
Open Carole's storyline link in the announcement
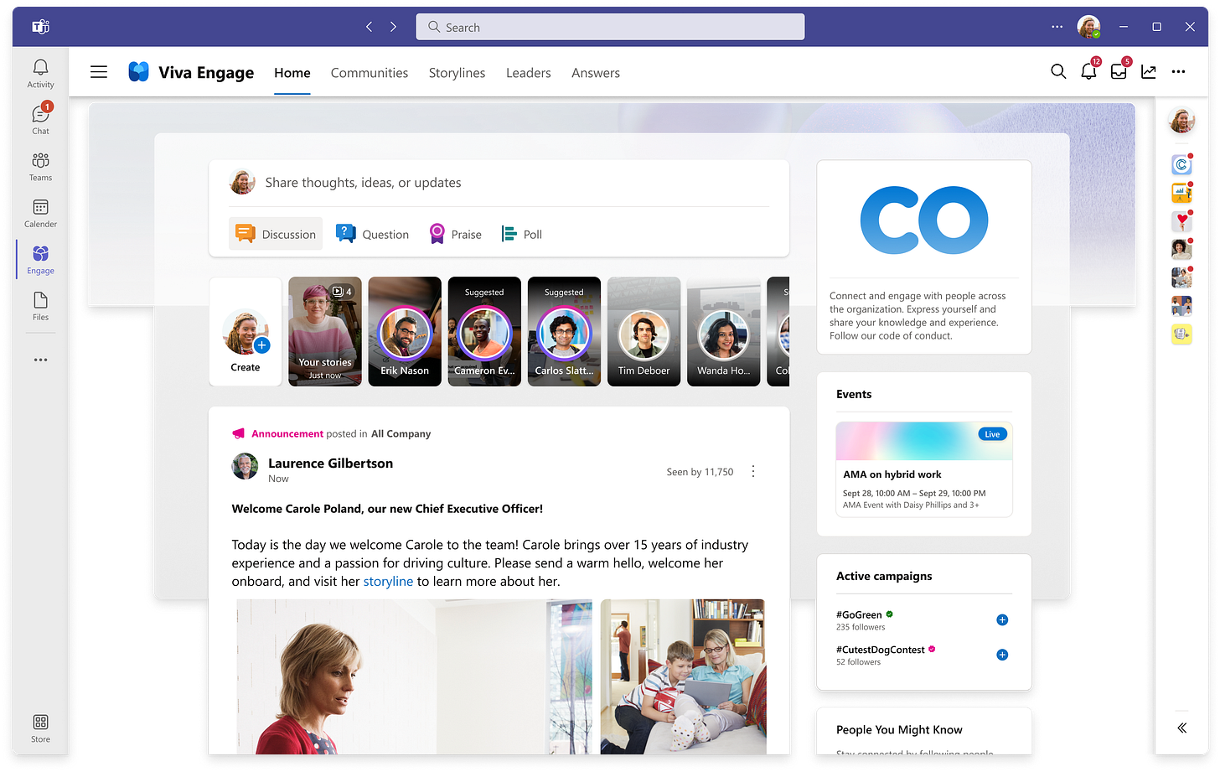point(388,581)
